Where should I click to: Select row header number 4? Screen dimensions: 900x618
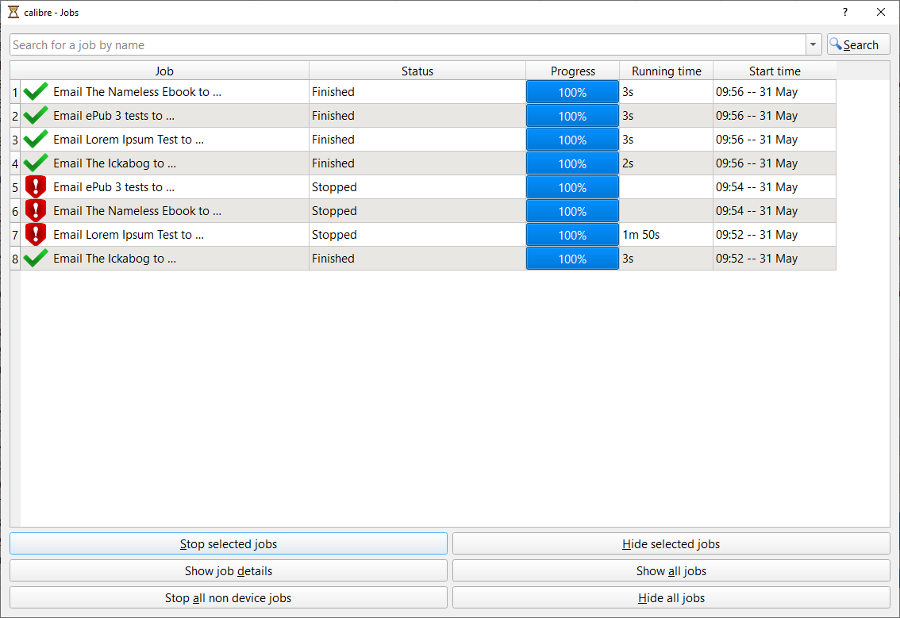[x=16, y=163]
